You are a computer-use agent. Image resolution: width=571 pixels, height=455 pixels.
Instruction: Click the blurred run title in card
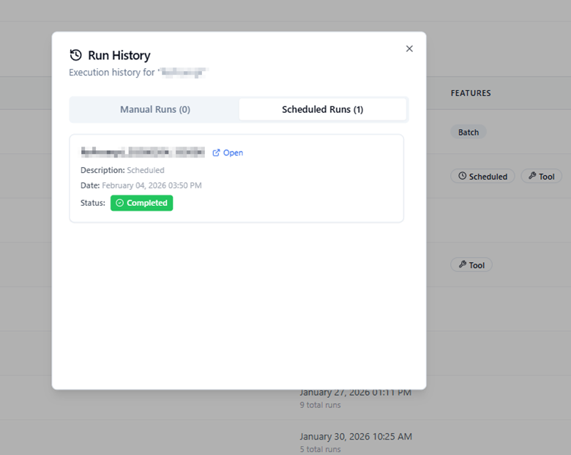tap(143, 152)
